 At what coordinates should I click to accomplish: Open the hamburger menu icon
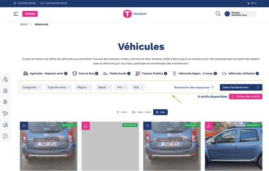16,14
